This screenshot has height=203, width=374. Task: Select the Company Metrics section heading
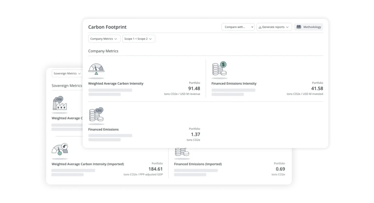pos(103,51)
